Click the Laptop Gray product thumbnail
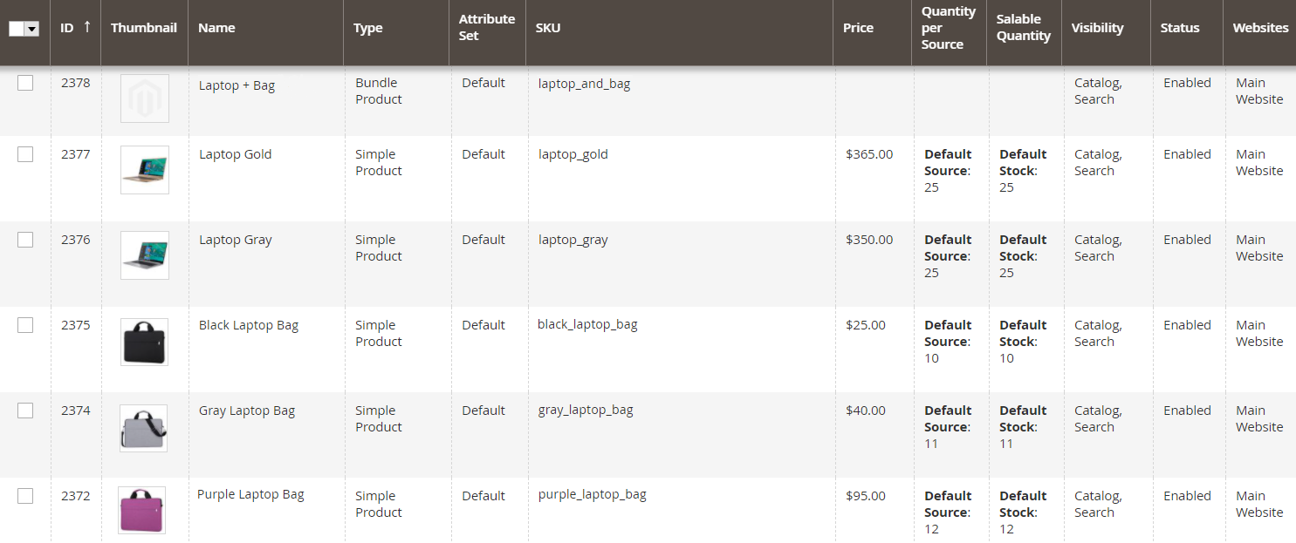Image resolution: width=1296 pixels, height=543 pixels. (x=144, y=255)
